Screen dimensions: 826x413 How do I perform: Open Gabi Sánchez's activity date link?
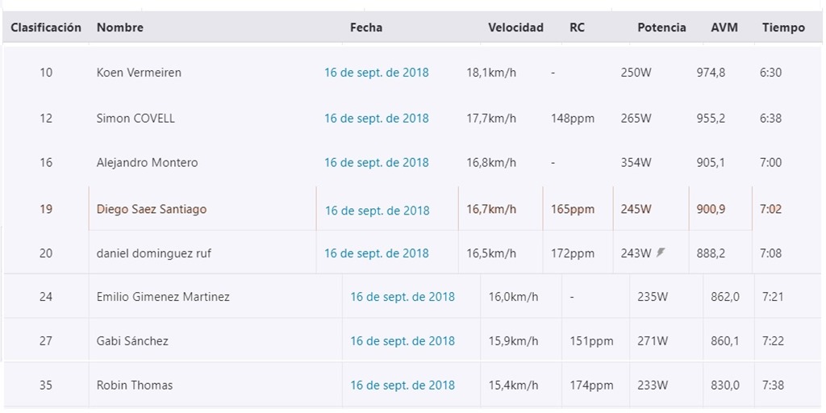[403, 341]
